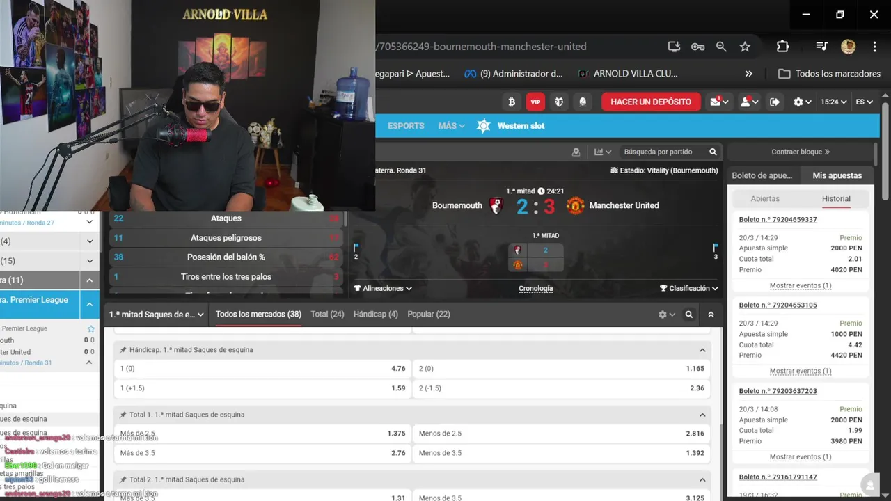
Task: Bookmark this page with Chrome star
Action: click(x=745, y=47)
